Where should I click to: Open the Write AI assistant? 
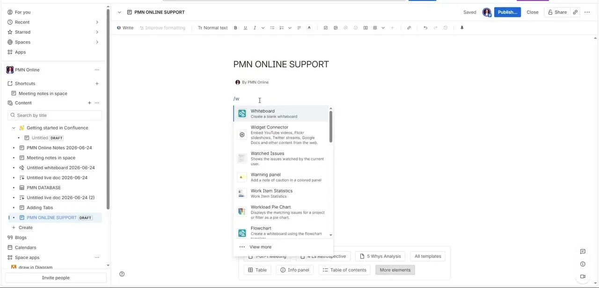tap(125, 28)
